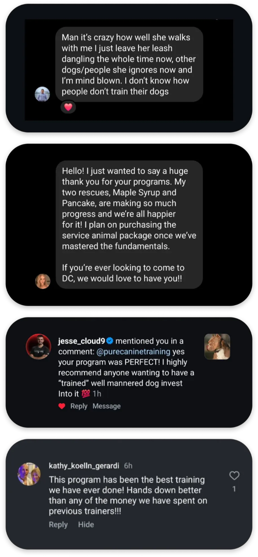Open jesse_cloud9's red-ringed profile picture
This screenshot has height=557, width=258.
[38, 346]
